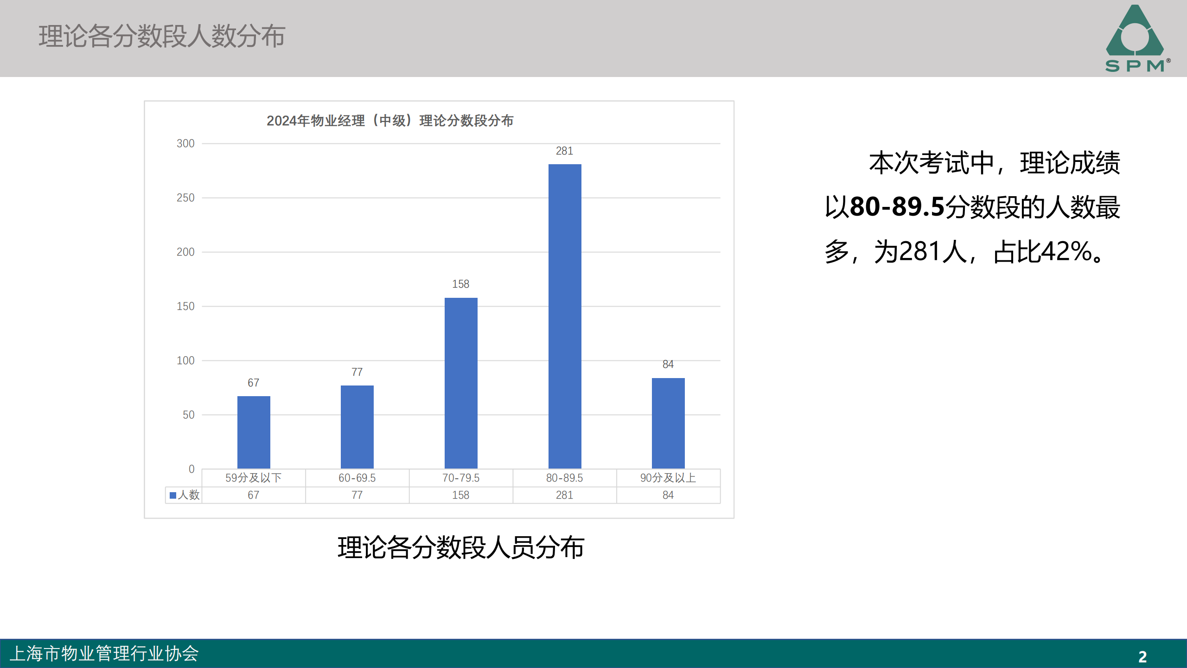Click category label 80-89.5 in table
Viewport: 1187px width, 668px height.
[565, 478]
